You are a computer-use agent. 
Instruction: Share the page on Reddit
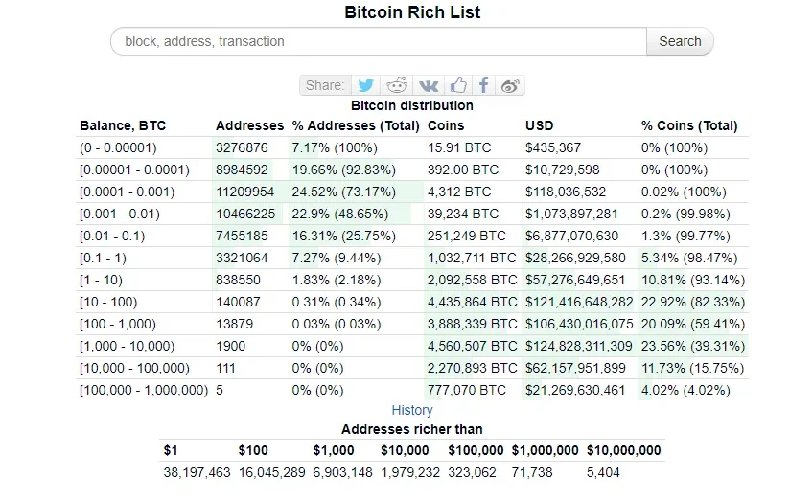[398, 85]
